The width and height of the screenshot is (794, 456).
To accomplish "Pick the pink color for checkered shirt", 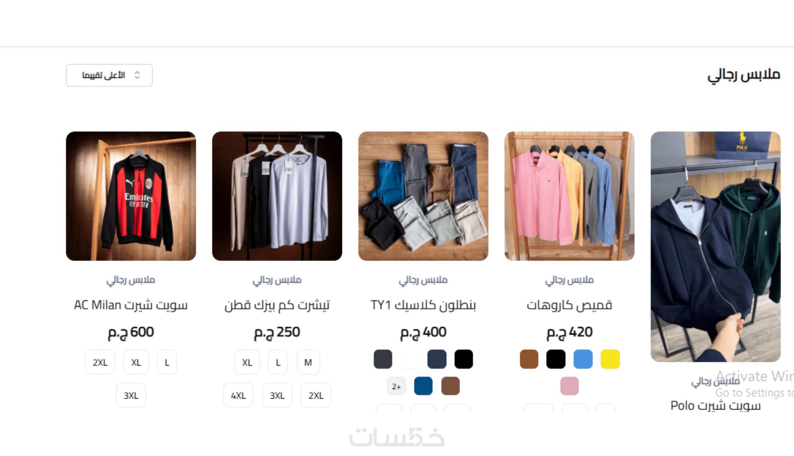I will click(x=569, y=386).
